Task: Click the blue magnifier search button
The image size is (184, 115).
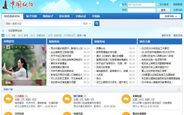Action: click(x=97, y=24)
